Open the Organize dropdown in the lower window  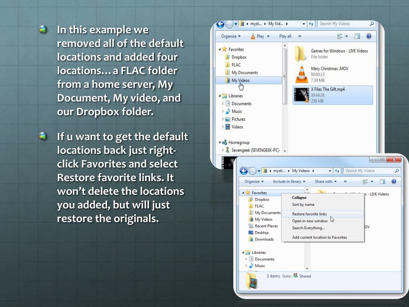(254, 181)
